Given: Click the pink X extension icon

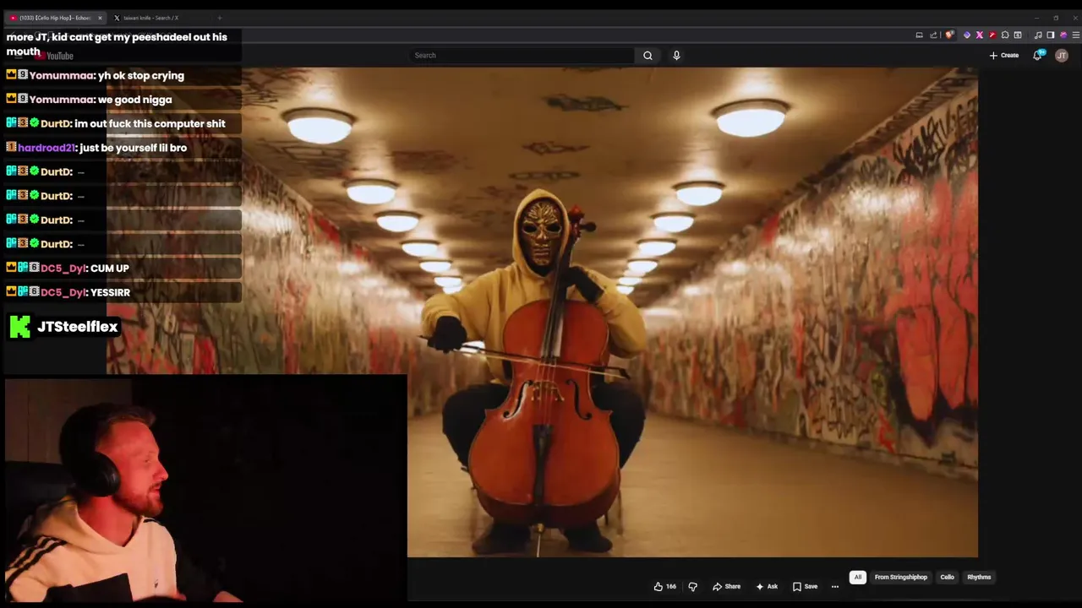Looking at the screenshot, I should pyautogui.click(x=980, y=35).
